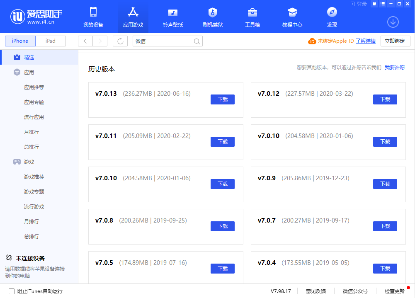Open 应用专题 in sidebar
Viewport: 415px width, 298px height.
click(x=34, y=102)
